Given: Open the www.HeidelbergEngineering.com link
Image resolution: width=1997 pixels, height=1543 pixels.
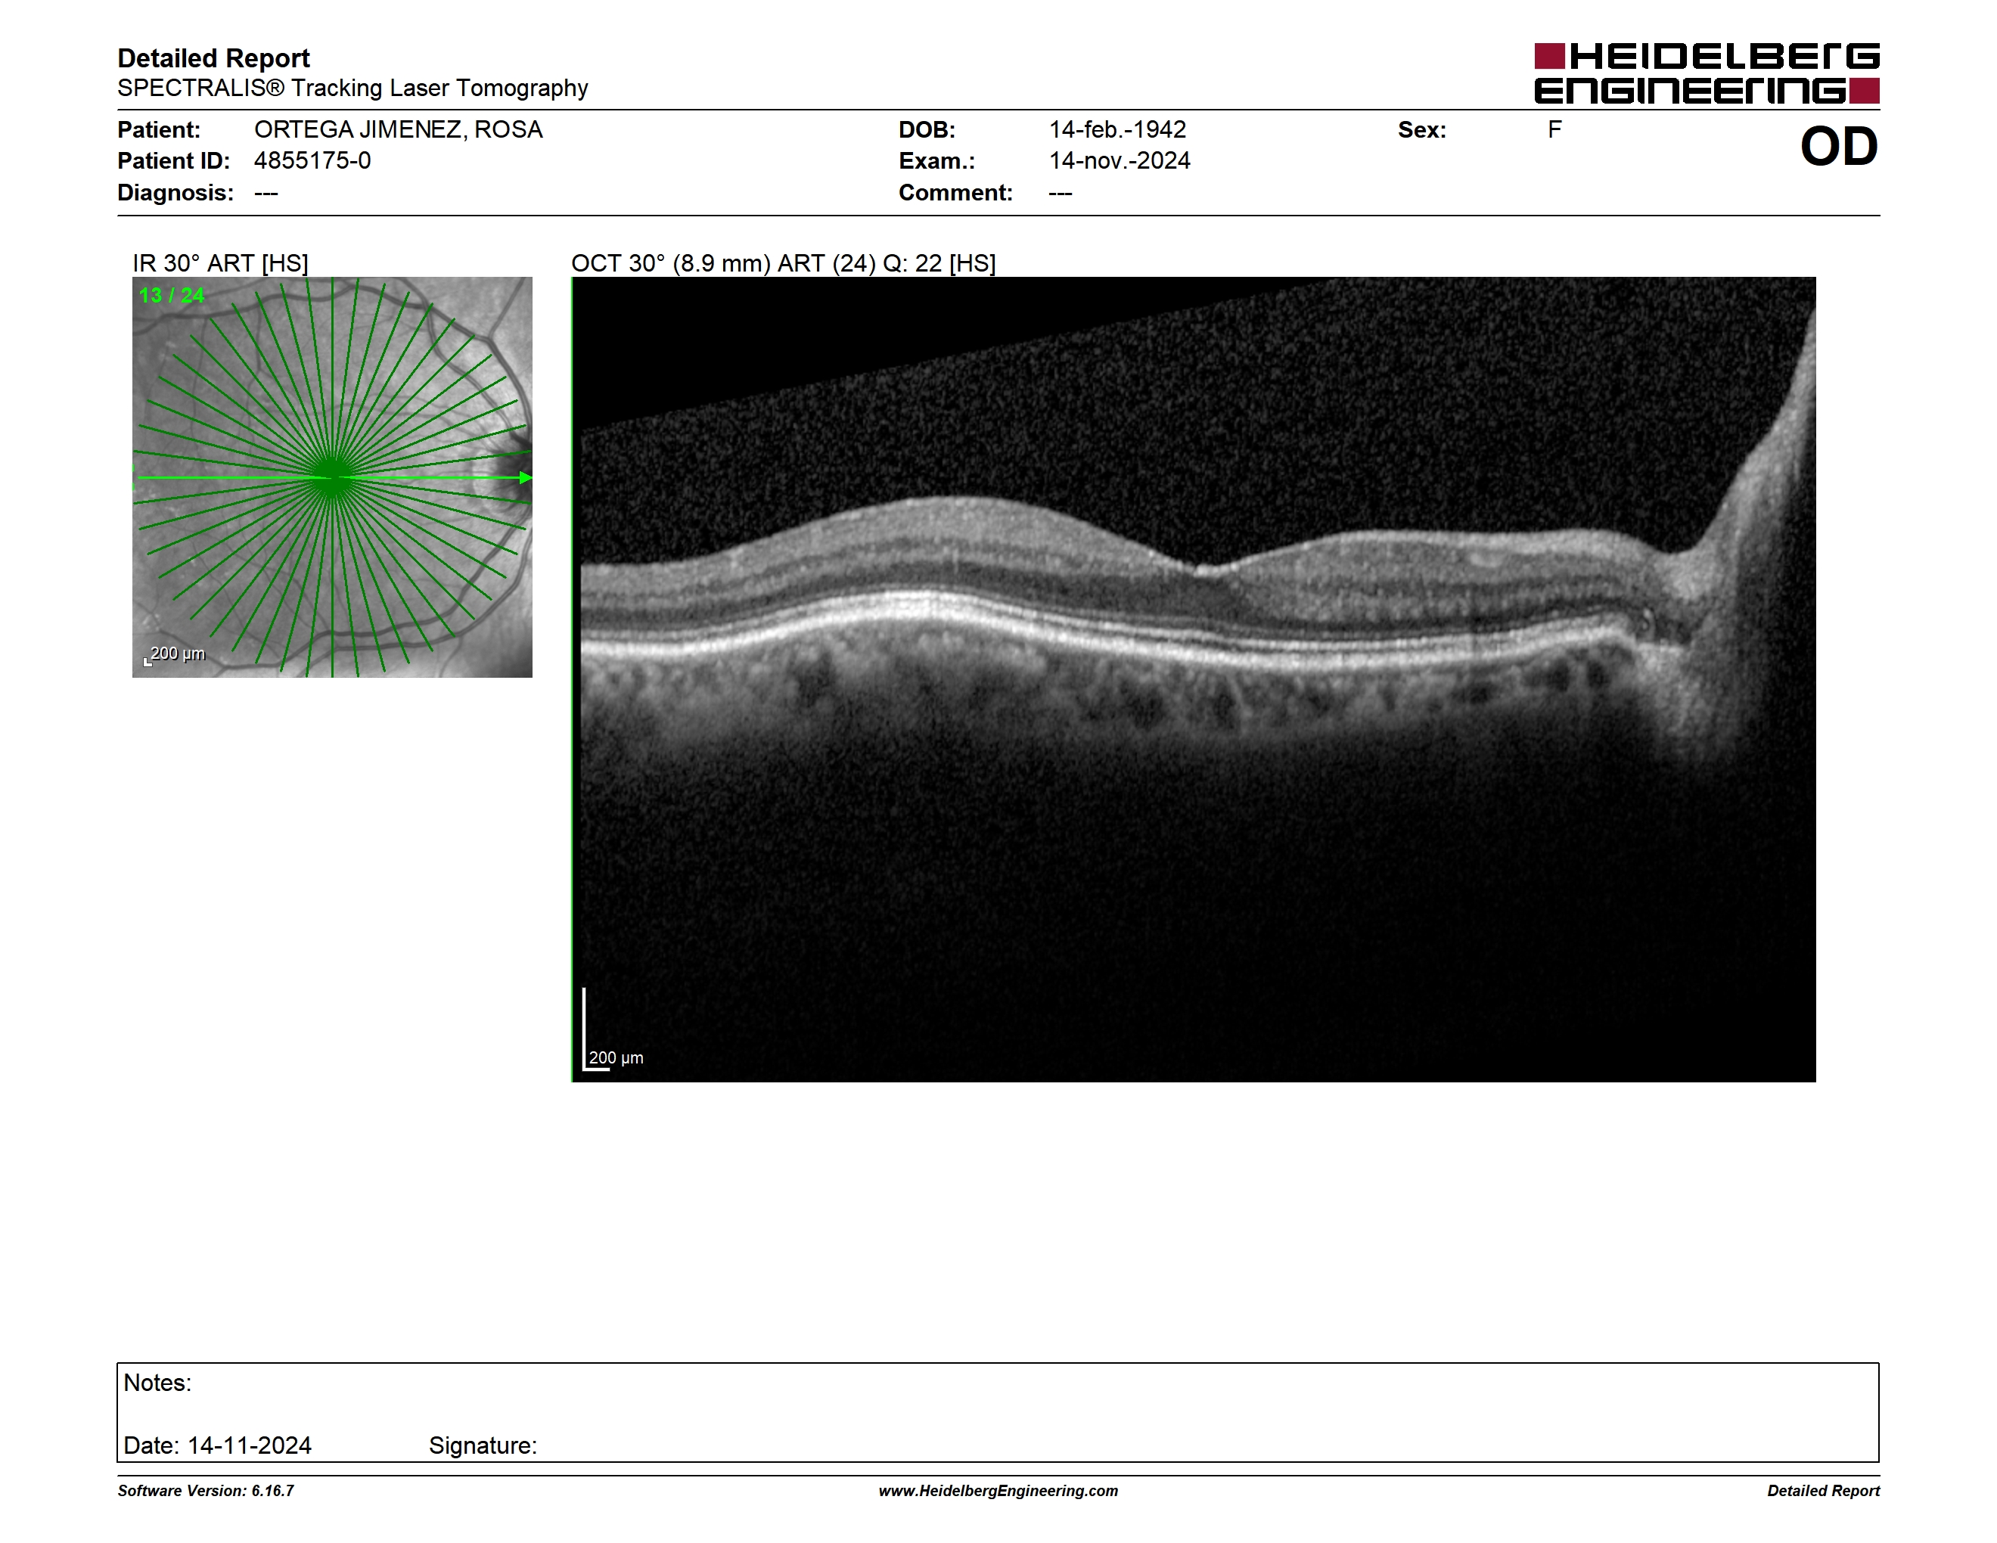Looking at the screenshot, I should pyautogui.click(x=998, y=1491).
